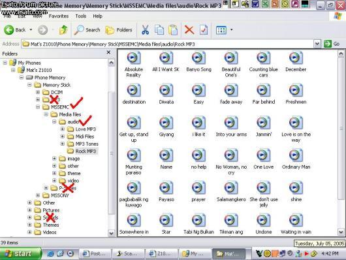
Task: Open the Views icon menu
Action: coord(221,30)
